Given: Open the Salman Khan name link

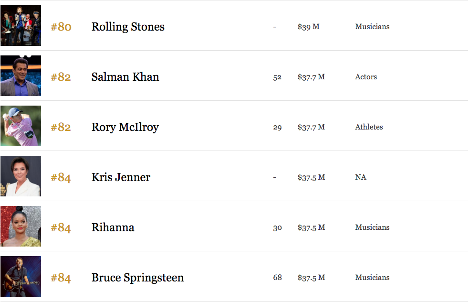Looking at the screenshot, I should [x=125, y=77].
